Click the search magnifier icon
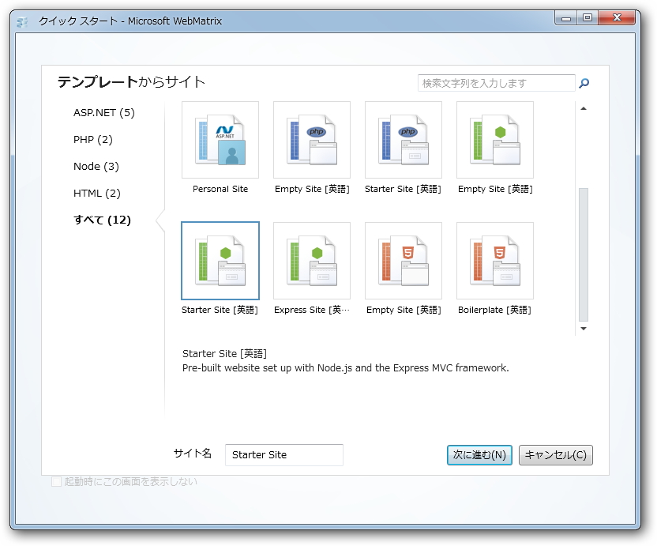This screenshot has height=546, width=657. [x=584, y=82]
